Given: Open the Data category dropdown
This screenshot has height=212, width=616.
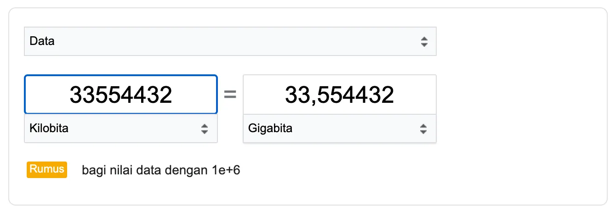Looking at the screenshot, I should pos(230,41).
